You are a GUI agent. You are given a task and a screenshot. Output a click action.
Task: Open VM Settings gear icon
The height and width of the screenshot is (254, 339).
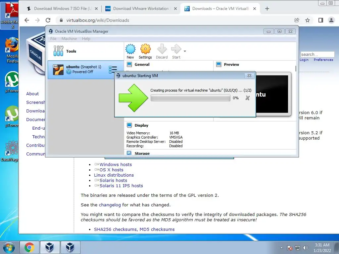[145, 51]
